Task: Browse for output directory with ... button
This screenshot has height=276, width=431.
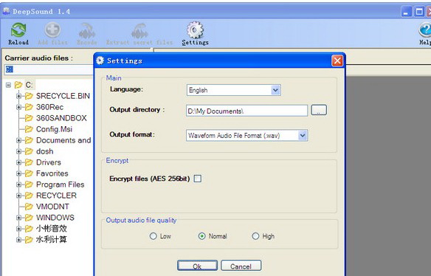Action: click(x=319, y=110)
